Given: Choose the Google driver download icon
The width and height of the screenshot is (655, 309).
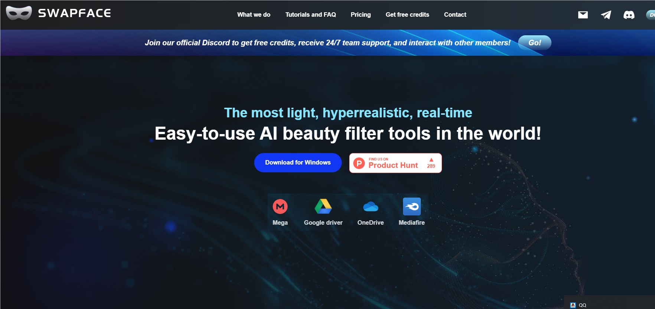Looking at the screenshot, I should click(x=323, y=206).
